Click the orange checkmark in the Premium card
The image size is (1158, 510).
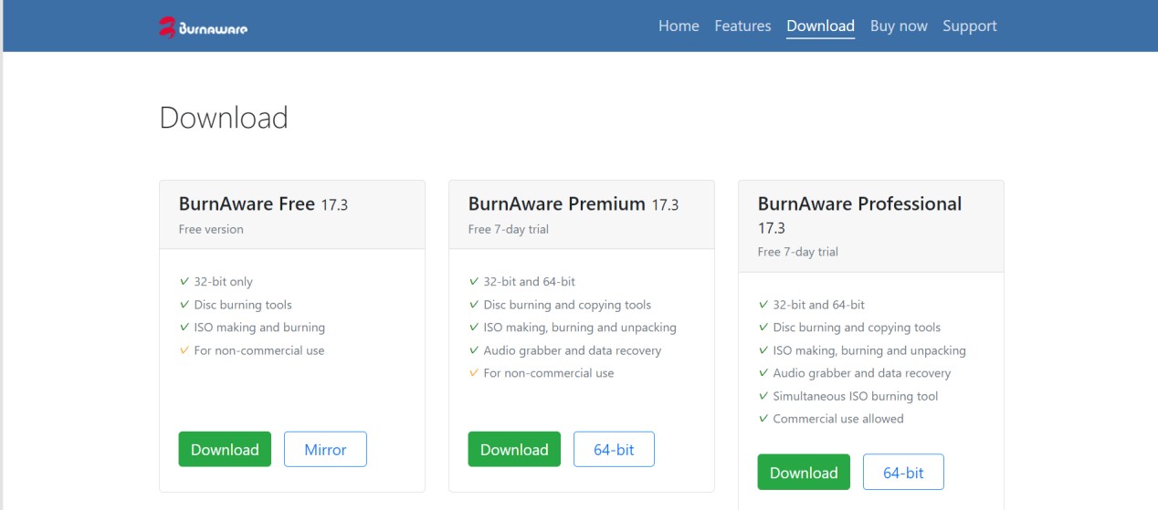[x=474, y=373]
